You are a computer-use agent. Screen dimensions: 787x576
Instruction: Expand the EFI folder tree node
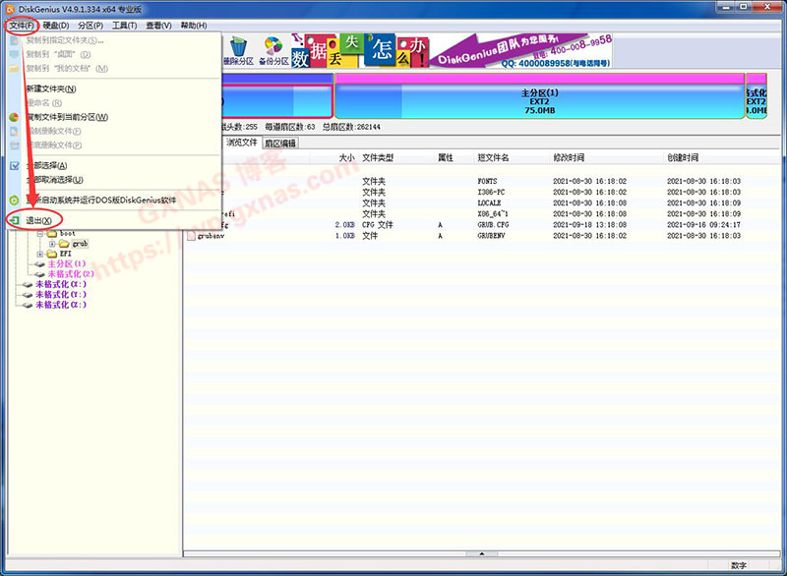click(x=40, y=254)
